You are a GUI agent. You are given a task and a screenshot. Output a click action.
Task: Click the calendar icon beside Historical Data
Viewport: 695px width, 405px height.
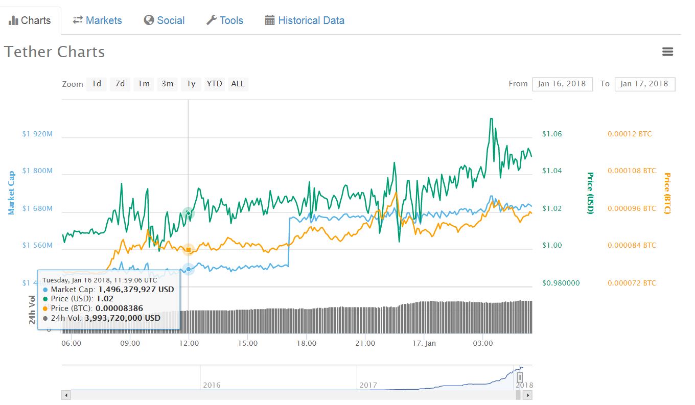point(270,20)
